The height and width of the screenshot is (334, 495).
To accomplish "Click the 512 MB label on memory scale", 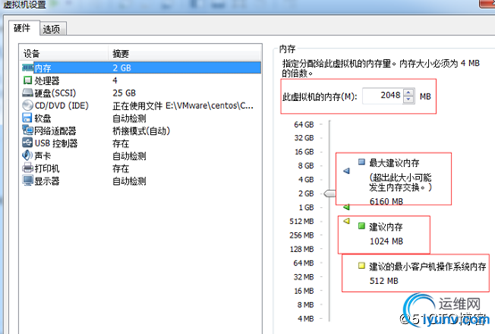I will (x=302, y=221).
